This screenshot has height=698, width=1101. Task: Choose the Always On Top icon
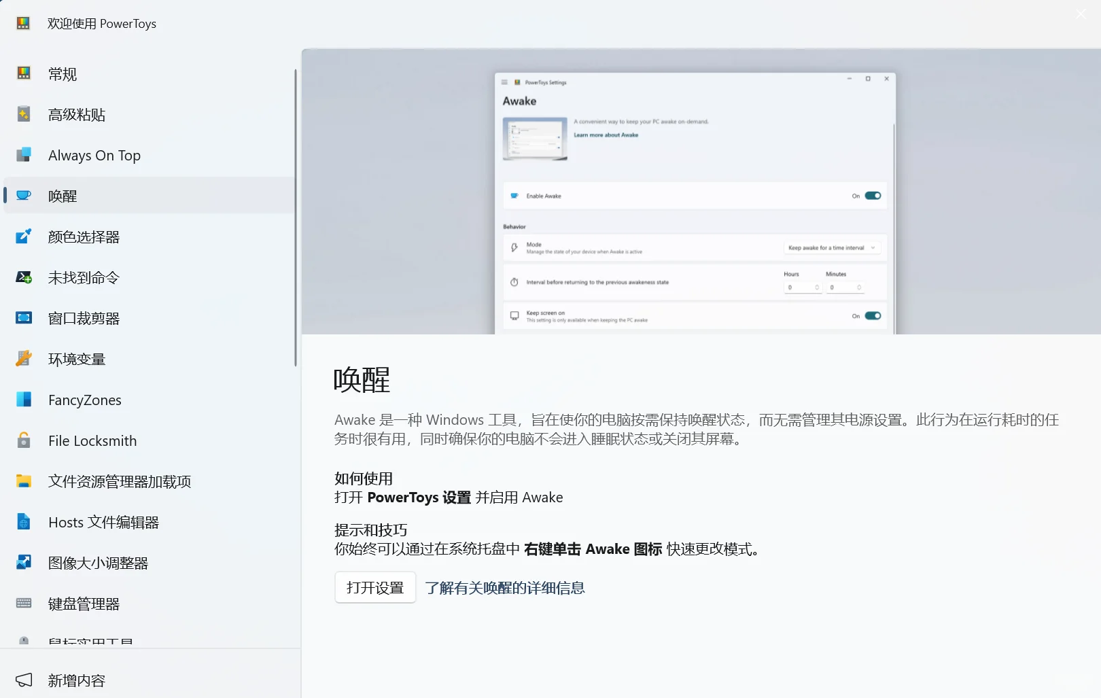[24, 155]
